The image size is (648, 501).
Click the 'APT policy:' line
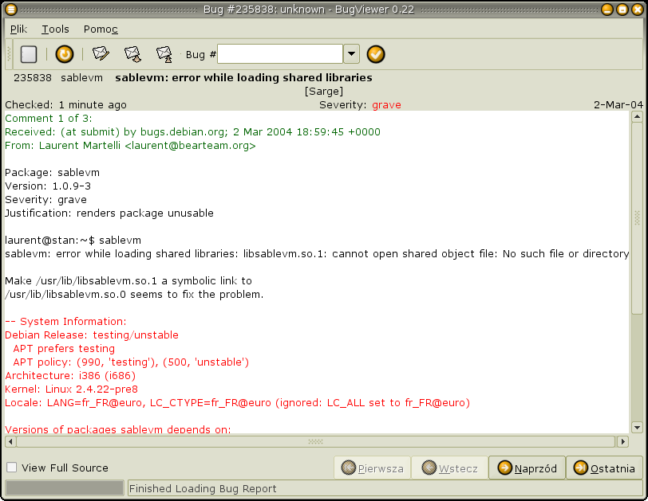[131, 362]
